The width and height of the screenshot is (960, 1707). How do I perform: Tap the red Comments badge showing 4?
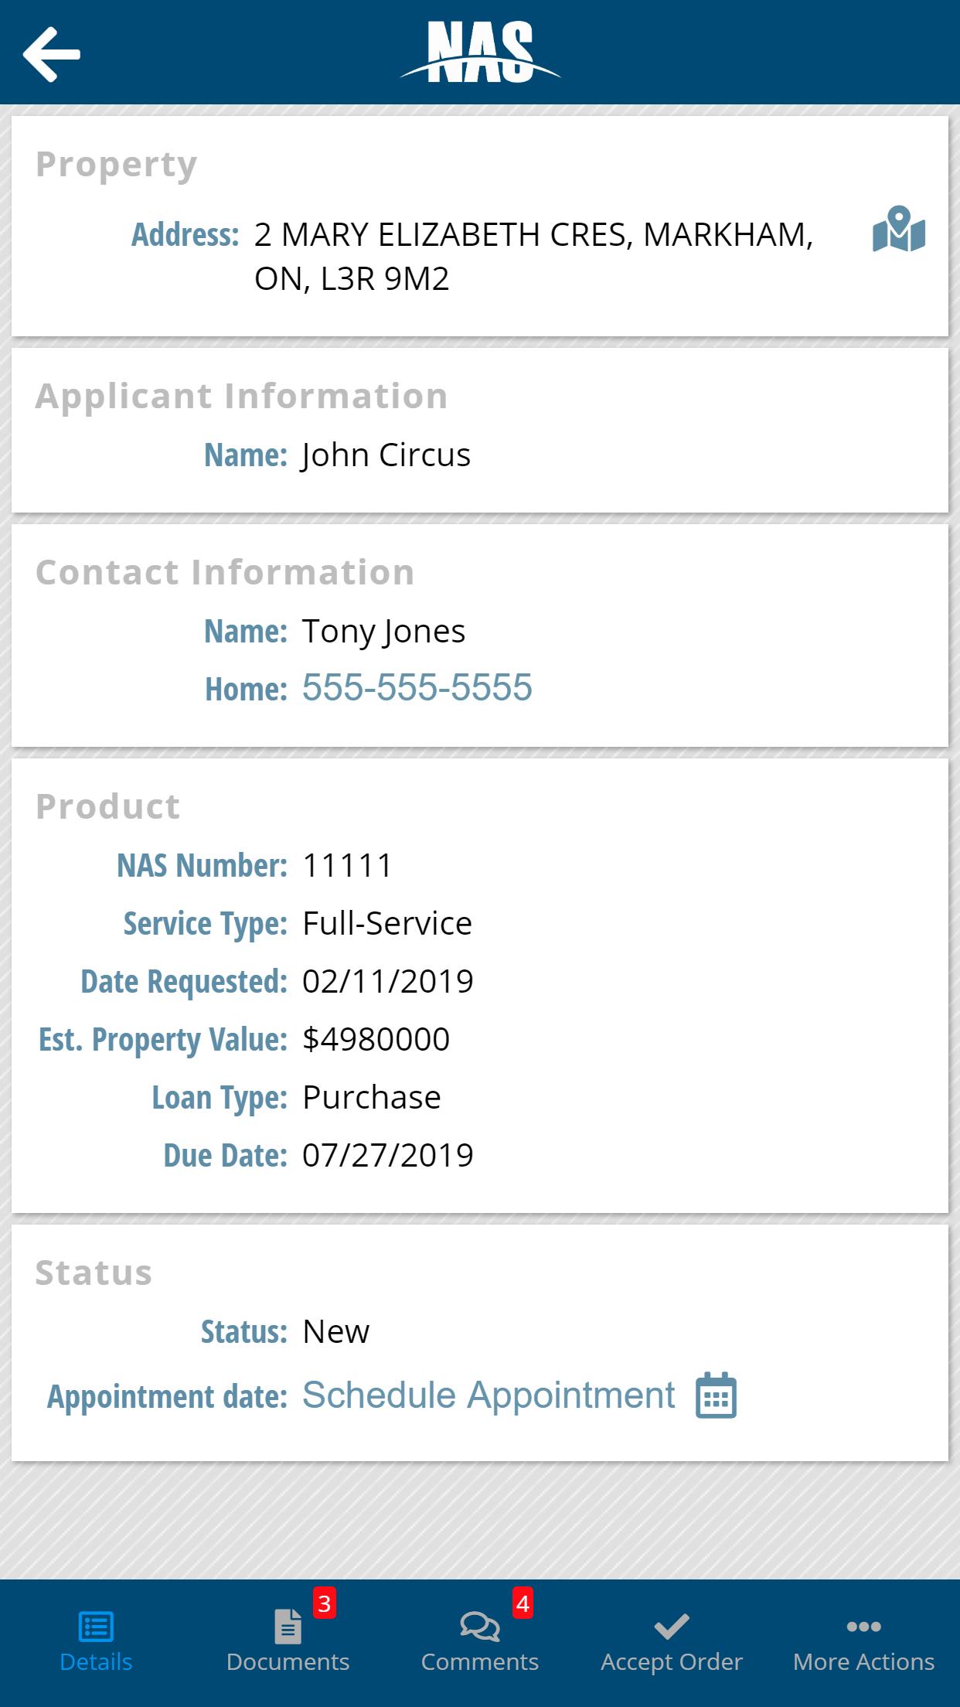tap(523, 1603)
